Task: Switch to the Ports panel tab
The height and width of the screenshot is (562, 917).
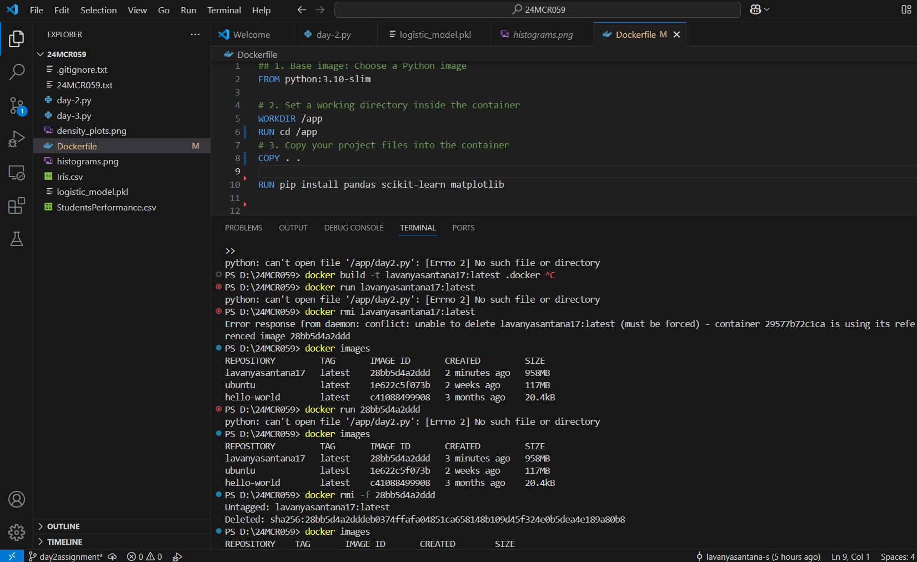Action: coord(463,228)
